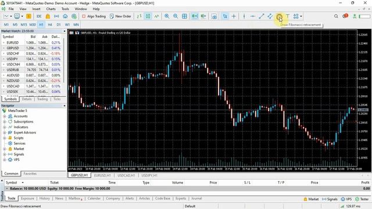Select the D1 timeframe

(59, 24)
